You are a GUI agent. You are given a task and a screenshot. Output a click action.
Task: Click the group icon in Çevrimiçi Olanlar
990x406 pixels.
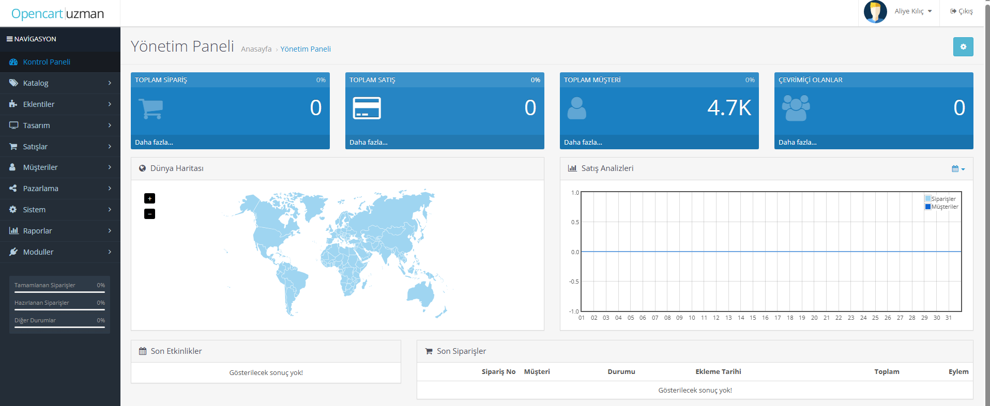click(x=796, y=108)
